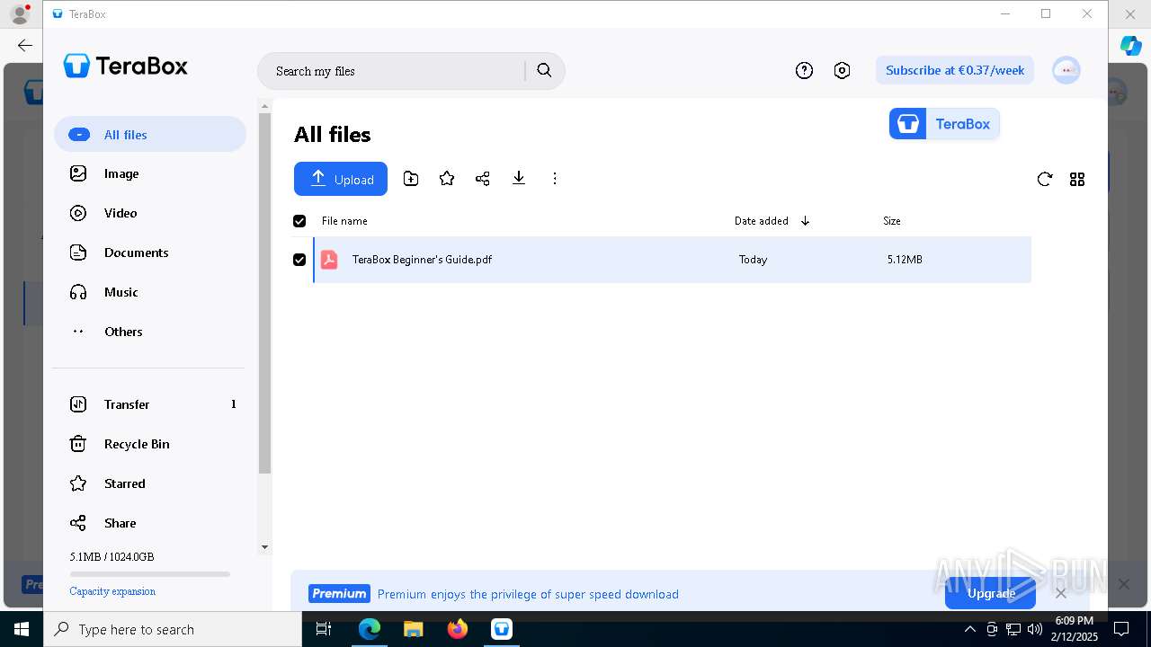Click the sidebar vertical scrollbar
1151x647 pixels.
(264, 293)
